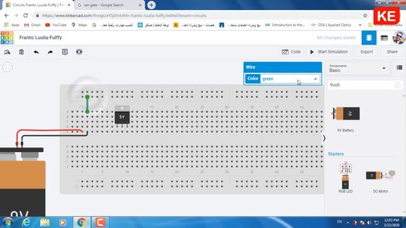Undo the last action
Image resolution: width=406 pixels, height=228 pixels.
pyautogui.click(x=36, y=52)
